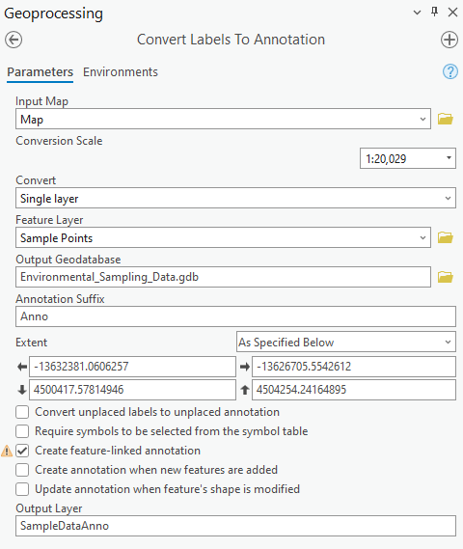The width and height of the screenshot is (463, 549).
Task: Click the Annotation Suffix field containing Anno
Action: (235, 316)
